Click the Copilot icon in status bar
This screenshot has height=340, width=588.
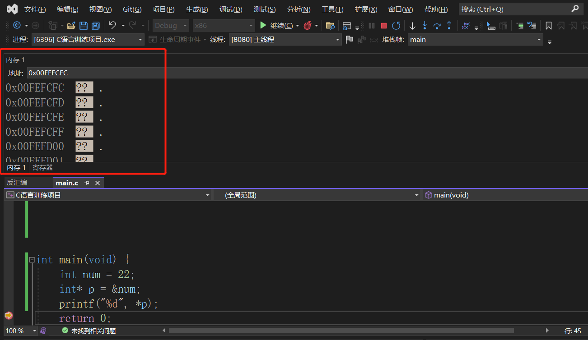[x=43, y=331]
